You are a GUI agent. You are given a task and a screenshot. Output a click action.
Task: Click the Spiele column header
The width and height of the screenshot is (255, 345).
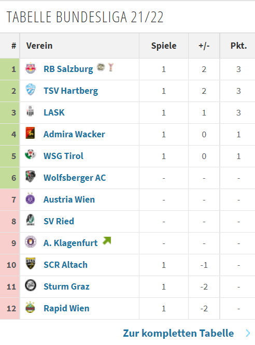164,46
